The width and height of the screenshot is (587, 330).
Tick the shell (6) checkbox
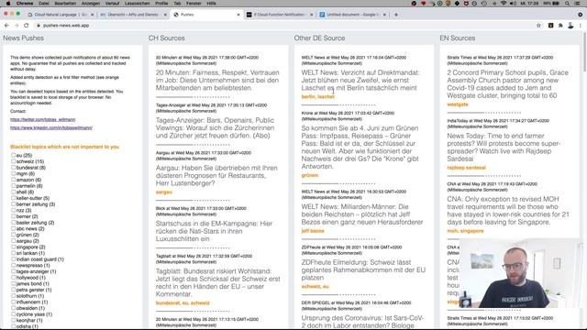(x=13, y=192)
